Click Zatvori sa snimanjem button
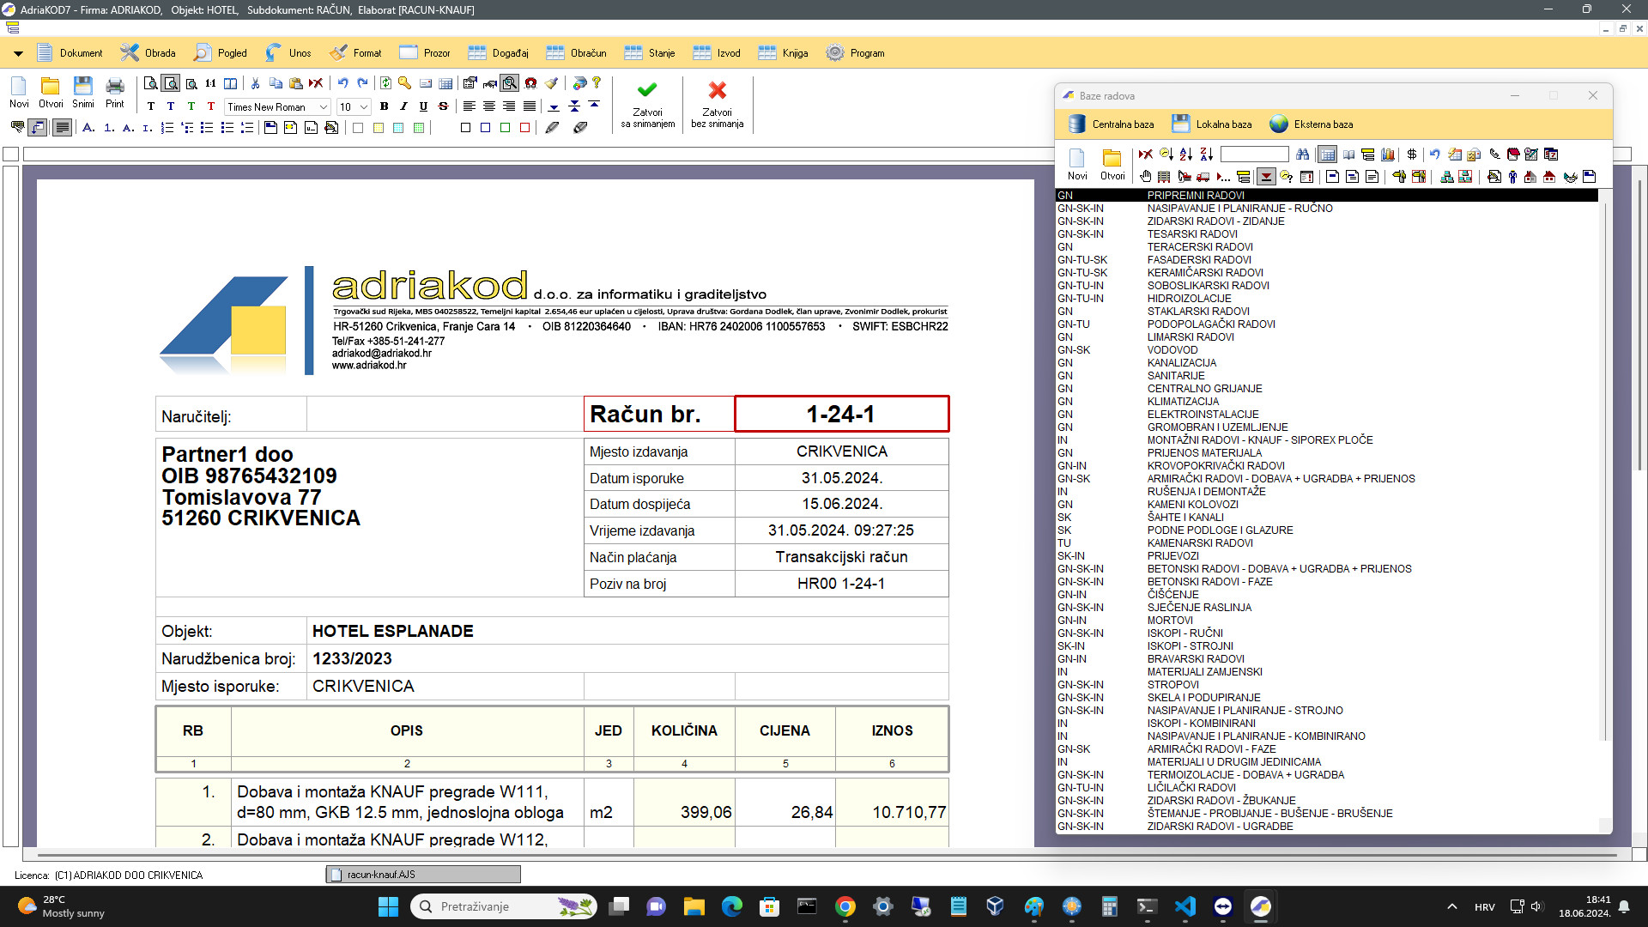The image size is (1648, 927). coord(648,105)
